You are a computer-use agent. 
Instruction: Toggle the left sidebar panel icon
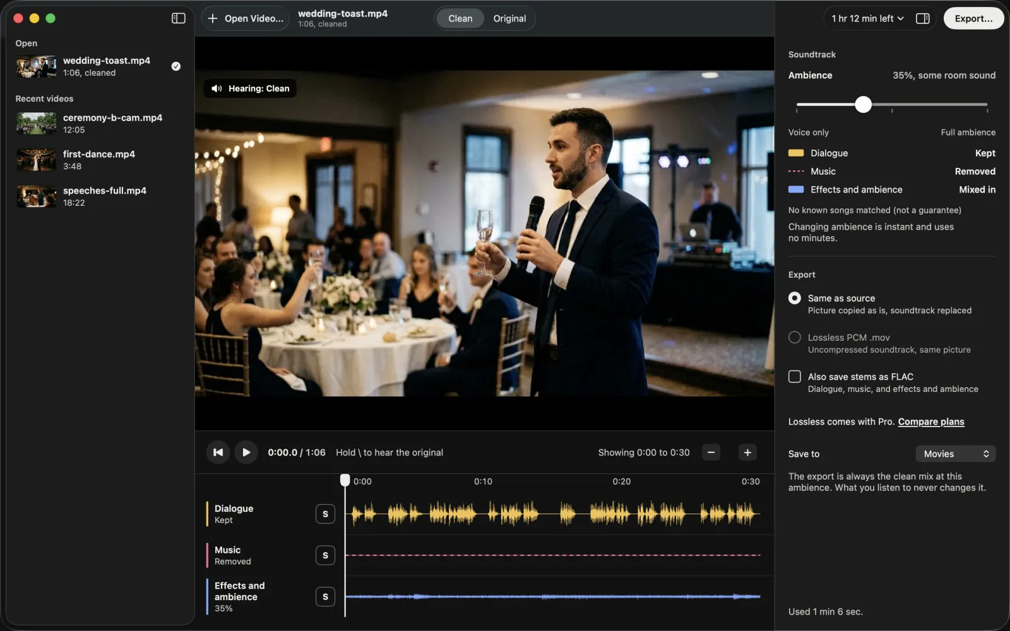[x=179, y=18]
